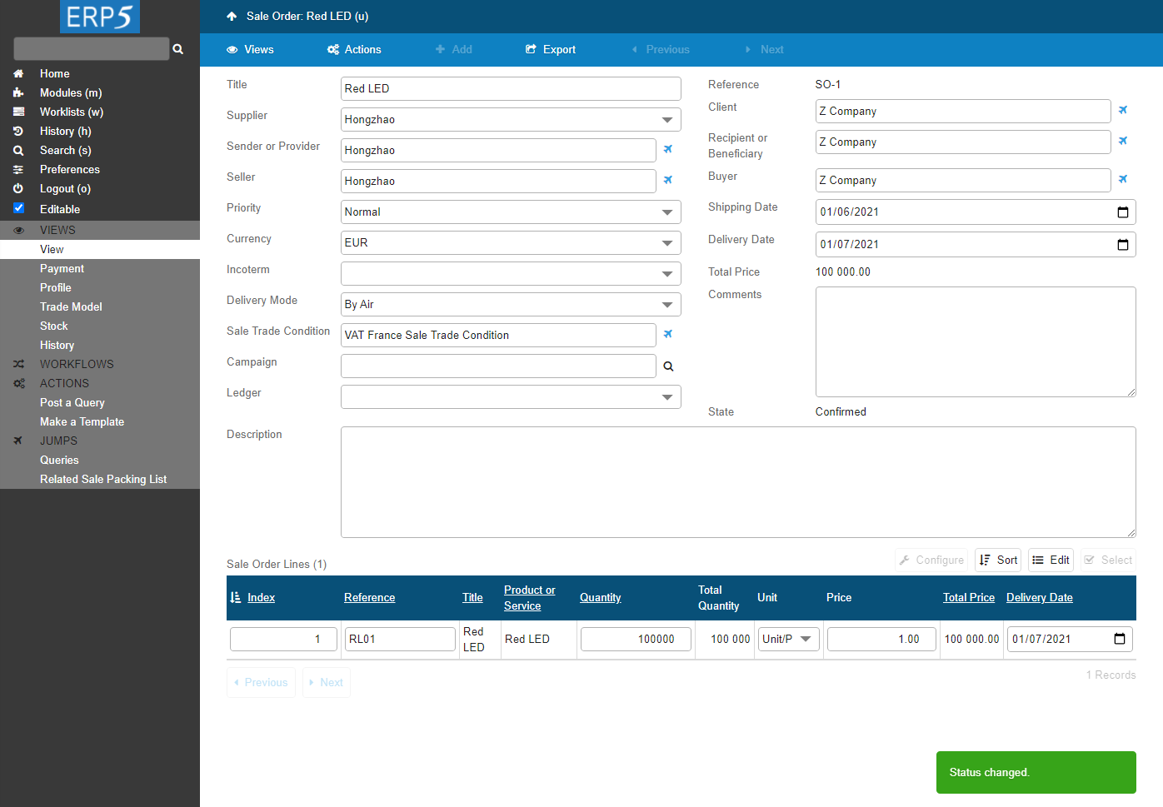Jump to Client Z Company via plane icon

1123,110
